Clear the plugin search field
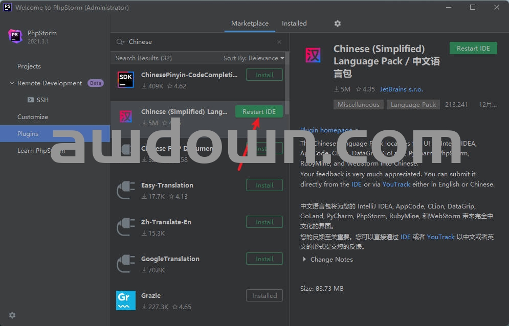The height and width of the screenshot is (326, 509). click(x=279, y=42)
